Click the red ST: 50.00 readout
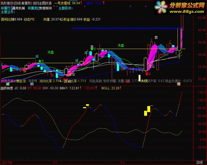207x165 pixels. [x=34, y=88]
